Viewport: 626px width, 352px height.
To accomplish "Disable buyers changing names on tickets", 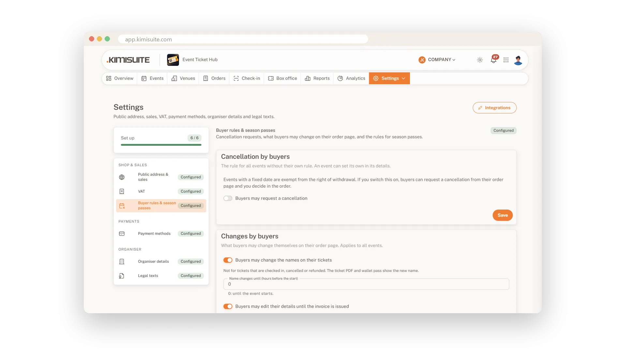I will (x=228, y=260).
